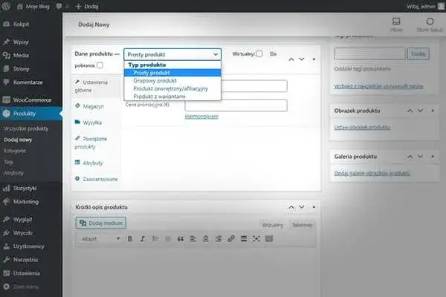
Task: Click the product tags input field
Action: tap(369, 53)
